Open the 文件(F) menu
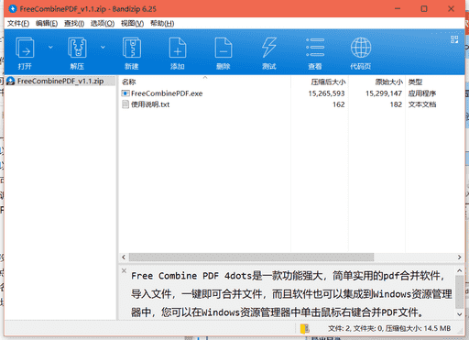Image resolution: width=469 pixels, height=340 pixels. pyautogui.click(x=18, y=24)
